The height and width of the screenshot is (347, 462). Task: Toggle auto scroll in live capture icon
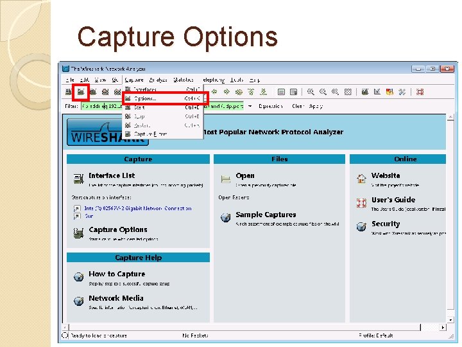click(x=293, y=92)
